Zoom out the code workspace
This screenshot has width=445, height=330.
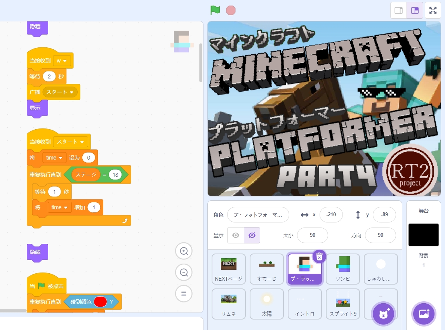[184, 273]
